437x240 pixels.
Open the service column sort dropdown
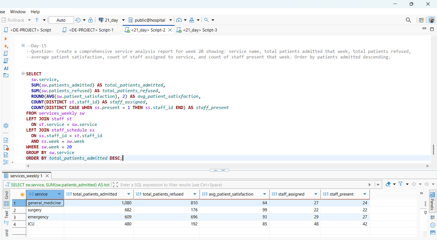coord(59,194)
